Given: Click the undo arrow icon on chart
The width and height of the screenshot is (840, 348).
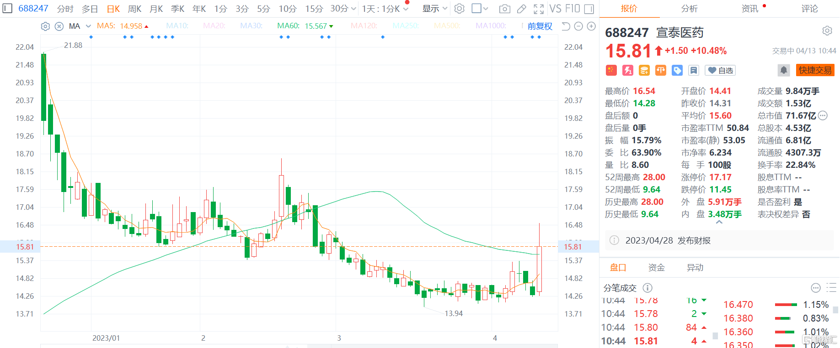Looking at the screenshot, I should pyautogui.click(x=566, y=26).
